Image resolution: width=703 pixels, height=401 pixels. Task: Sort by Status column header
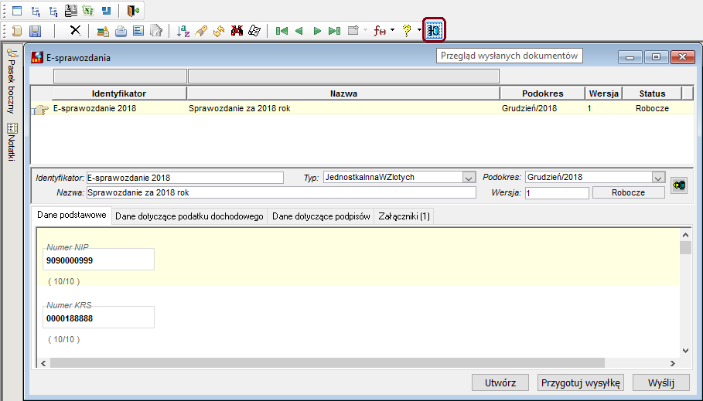tap(652, 93)
